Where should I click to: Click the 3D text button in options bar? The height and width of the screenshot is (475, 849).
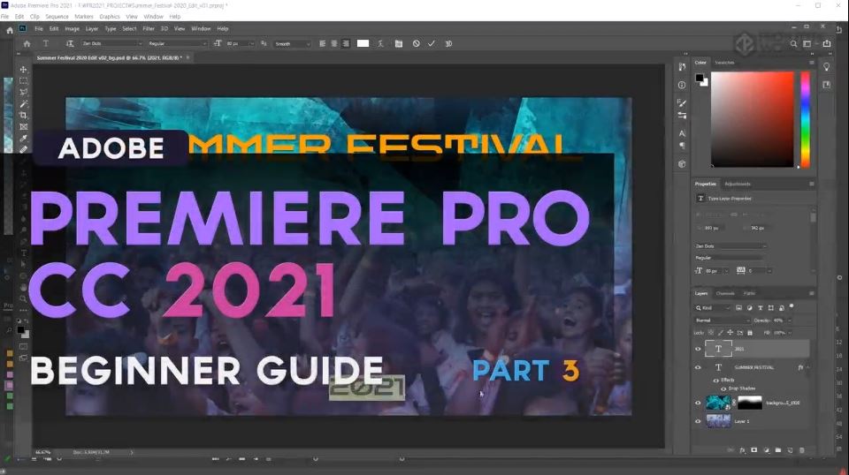click(x=448, y=44)
